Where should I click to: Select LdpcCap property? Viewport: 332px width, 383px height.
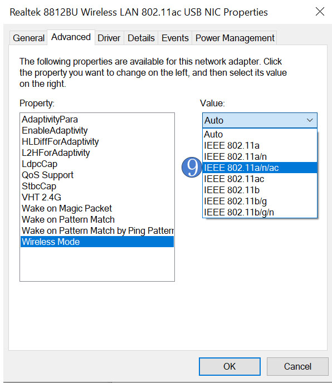tap(97, 164)
